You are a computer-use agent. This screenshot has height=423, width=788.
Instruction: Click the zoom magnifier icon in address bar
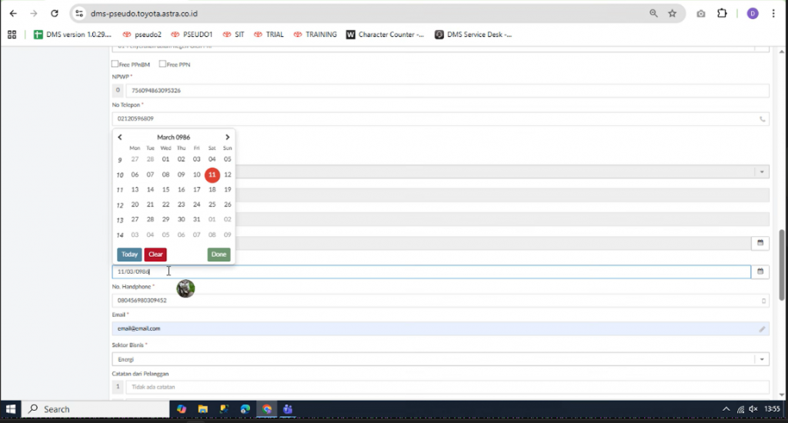pos(653,13)
